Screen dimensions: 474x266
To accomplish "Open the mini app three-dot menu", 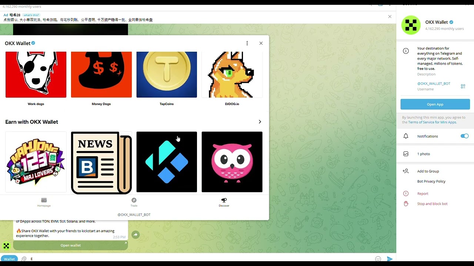I will [247, 43].
